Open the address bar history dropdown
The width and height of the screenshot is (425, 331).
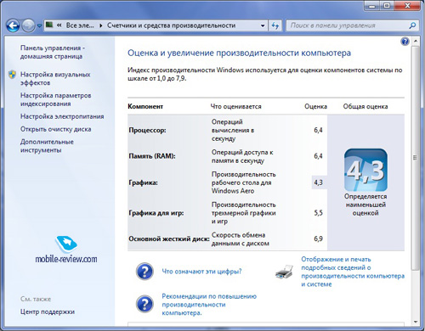click(x=263, y=25)
